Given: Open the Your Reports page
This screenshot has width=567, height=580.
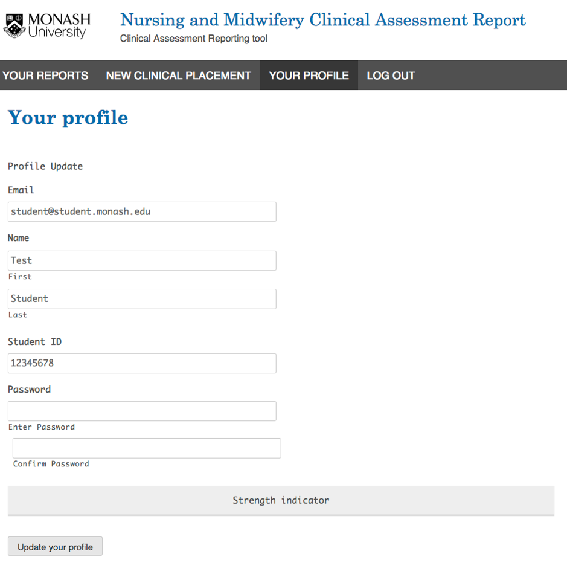Looking at the screenshot, I should click(45, 76).
